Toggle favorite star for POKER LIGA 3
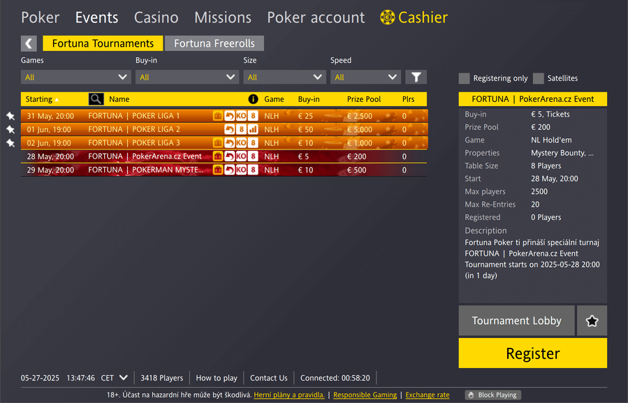 point(10,143)
